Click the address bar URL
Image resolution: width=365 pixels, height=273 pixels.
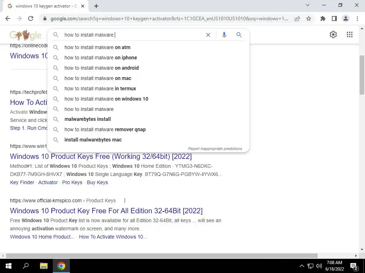coord(169,18)
